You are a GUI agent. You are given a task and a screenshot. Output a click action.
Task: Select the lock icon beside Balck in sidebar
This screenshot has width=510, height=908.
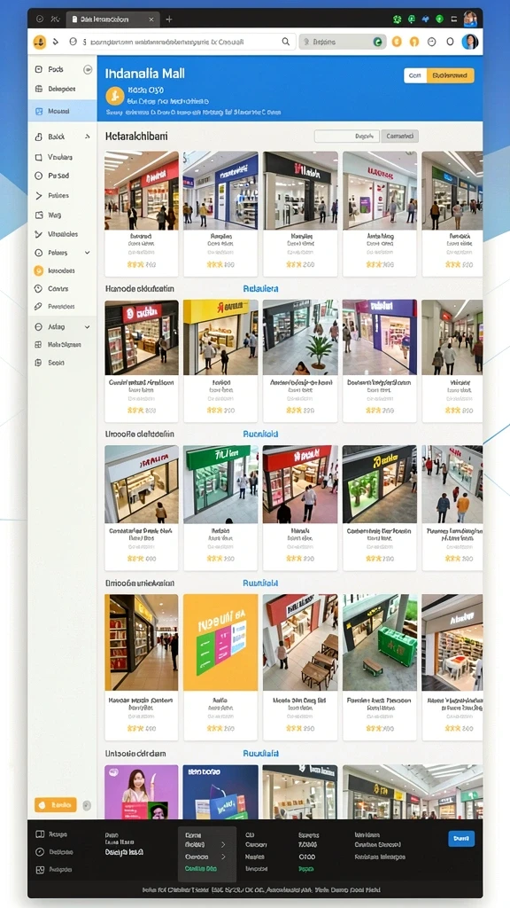click(39, 137)
